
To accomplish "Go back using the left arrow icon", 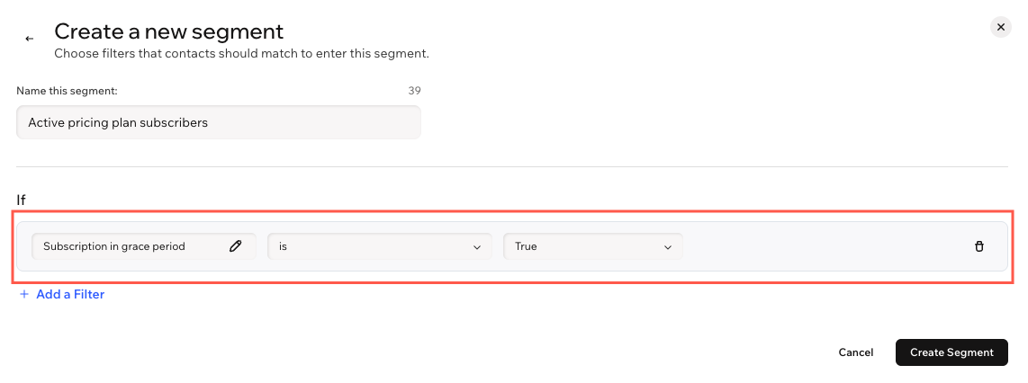I will click(x=29, y=40).
